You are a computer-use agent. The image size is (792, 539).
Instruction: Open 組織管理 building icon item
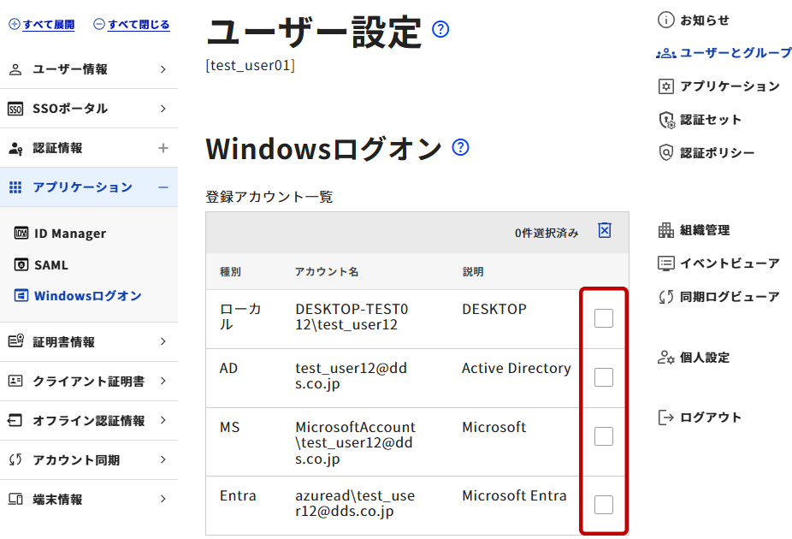coord(694,230)
